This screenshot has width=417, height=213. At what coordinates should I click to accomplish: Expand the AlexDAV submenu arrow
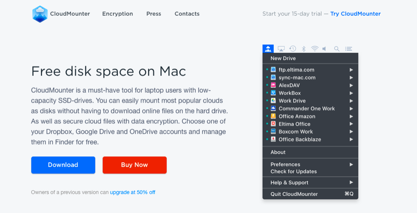tap(351, 85)
